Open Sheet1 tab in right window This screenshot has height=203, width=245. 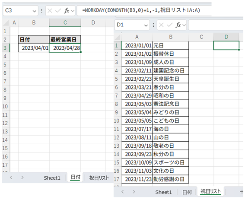[x=163, y=192]
